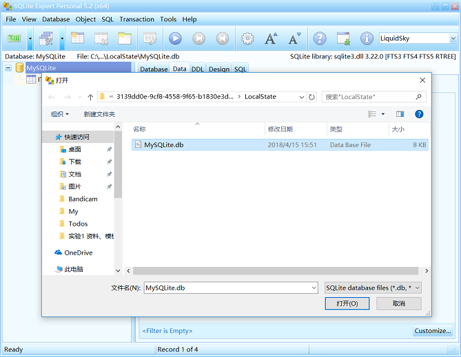
Task: Open the View menu
Action: point(29,19)
